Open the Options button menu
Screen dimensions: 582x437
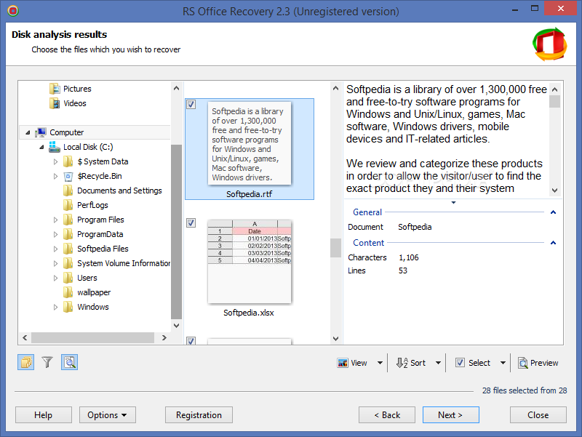click(x=107, y=414)
